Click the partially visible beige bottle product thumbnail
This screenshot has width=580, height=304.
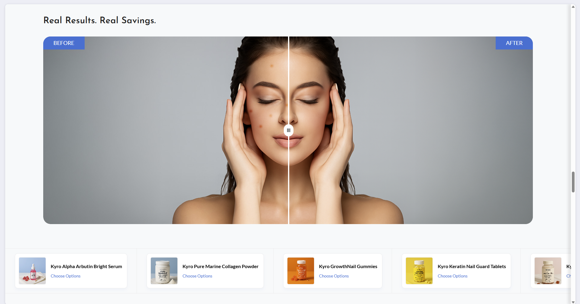[x=548, y=271]
